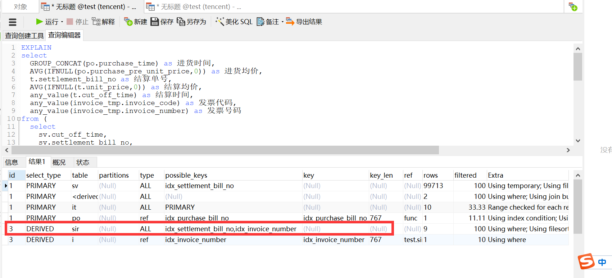The image size is (612, 278).
Task: Click line 5 t.settlement_bill_no text
Action: [x=73, y=79]
